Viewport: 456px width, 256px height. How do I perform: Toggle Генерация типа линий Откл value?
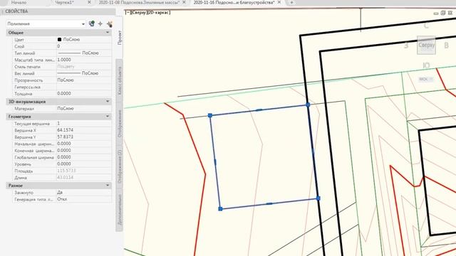pyautogui.click(x=84, y=199)
